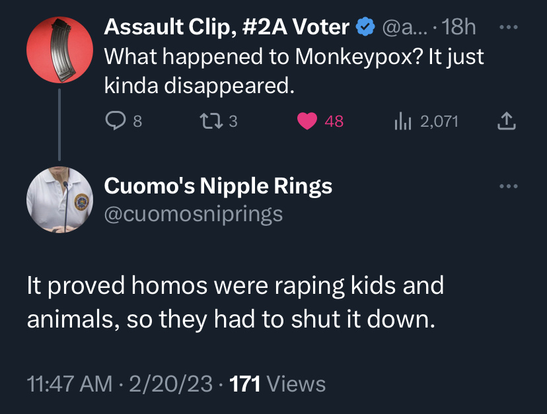Open the red rifle-magazine profile avatar
547x414 pixels.
tap(59, 50)
